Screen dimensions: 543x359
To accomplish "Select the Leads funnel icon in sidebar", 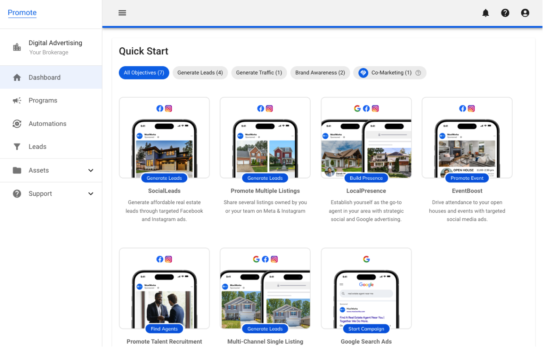I will [x=17, y=146].
